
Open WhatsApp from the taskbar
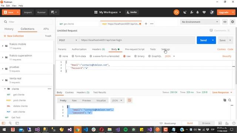[133, 129]
